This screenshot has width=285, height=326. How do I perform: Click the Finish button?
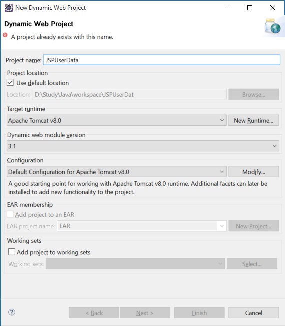[x=199, y=313]
